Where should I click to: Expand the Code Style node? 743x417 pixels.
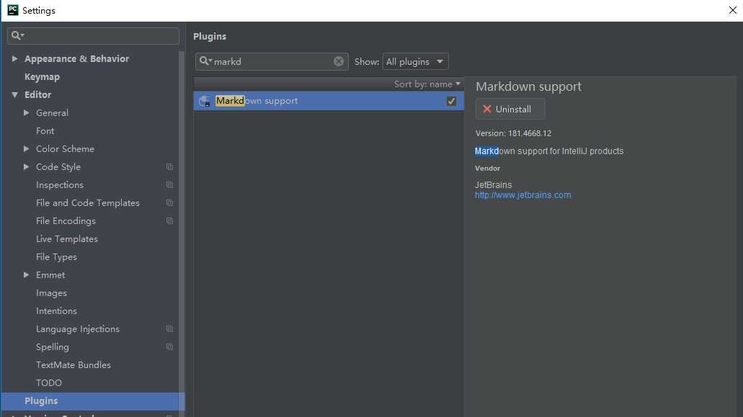26,166
